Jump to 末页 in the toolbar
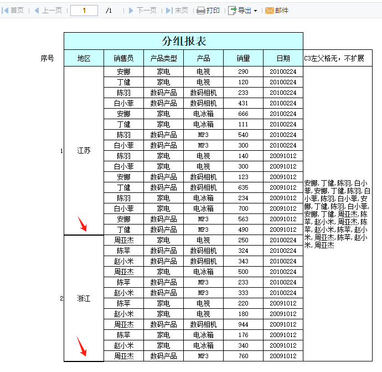The width and height of the screenshot is (382, 372). pyautogui.click(x=182, y=11)
